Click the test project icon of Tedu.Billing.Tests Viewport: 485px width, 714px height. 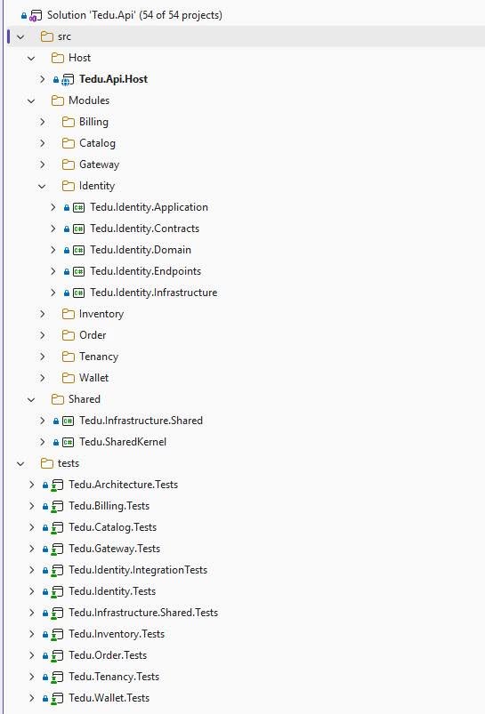click(57, 507)
